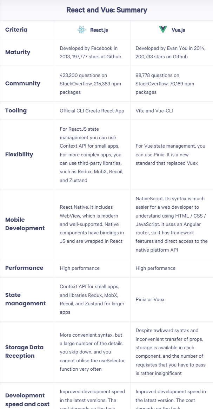Select the Tooling row label

pos(16,110)
